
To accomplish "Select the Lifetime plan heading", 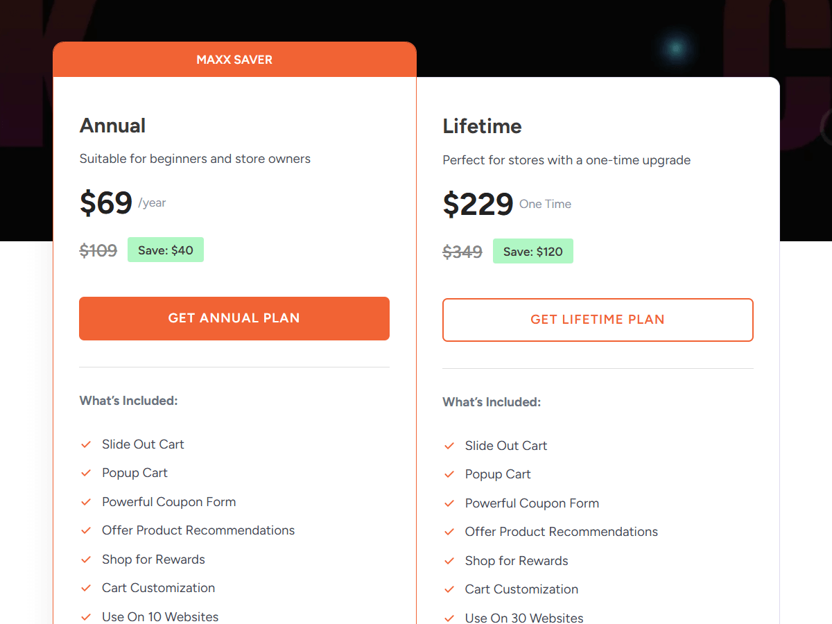I will pyautogui.click(x=482, y=126).
